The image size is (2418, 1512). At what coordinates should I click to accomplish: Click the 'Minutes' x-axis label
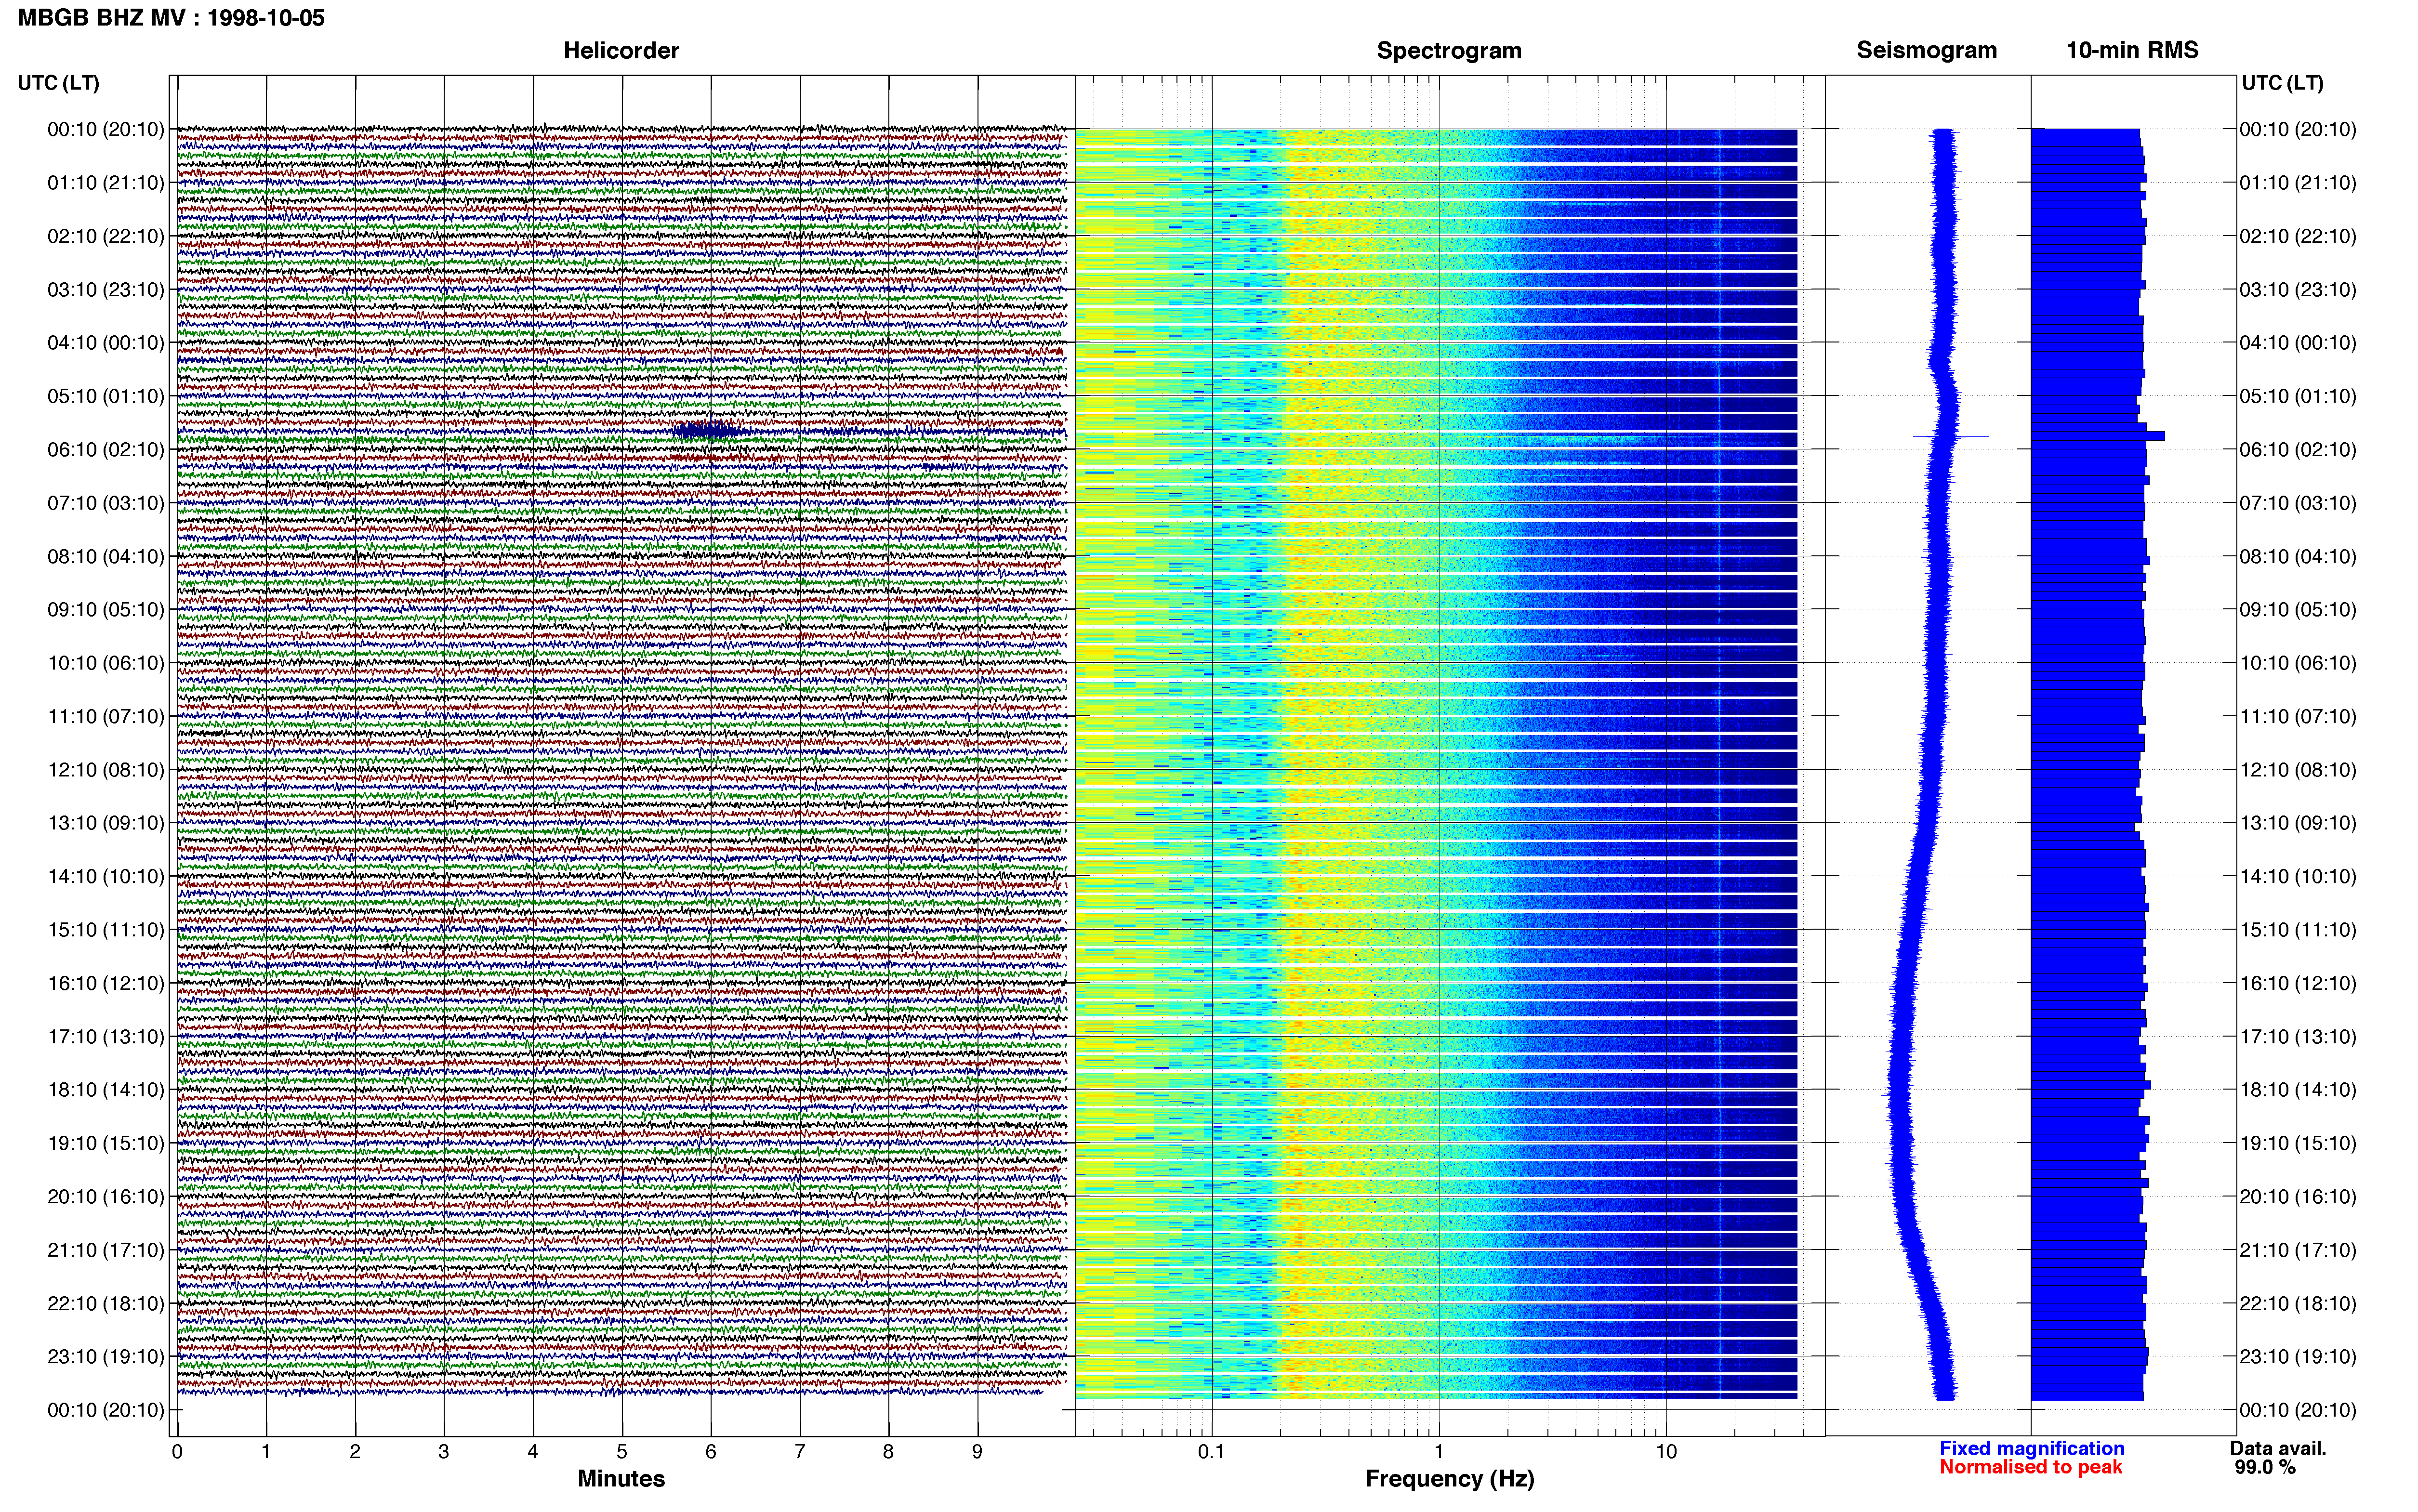621,1479
